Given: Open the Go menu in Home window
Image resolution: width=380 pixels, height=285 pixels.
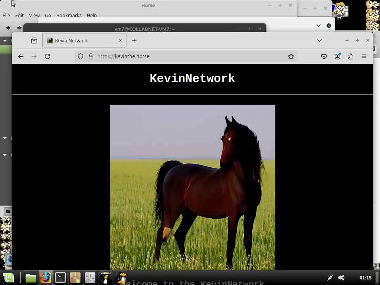Looking at the screenshot, I should pyautogui.click(x=48, y=15).
